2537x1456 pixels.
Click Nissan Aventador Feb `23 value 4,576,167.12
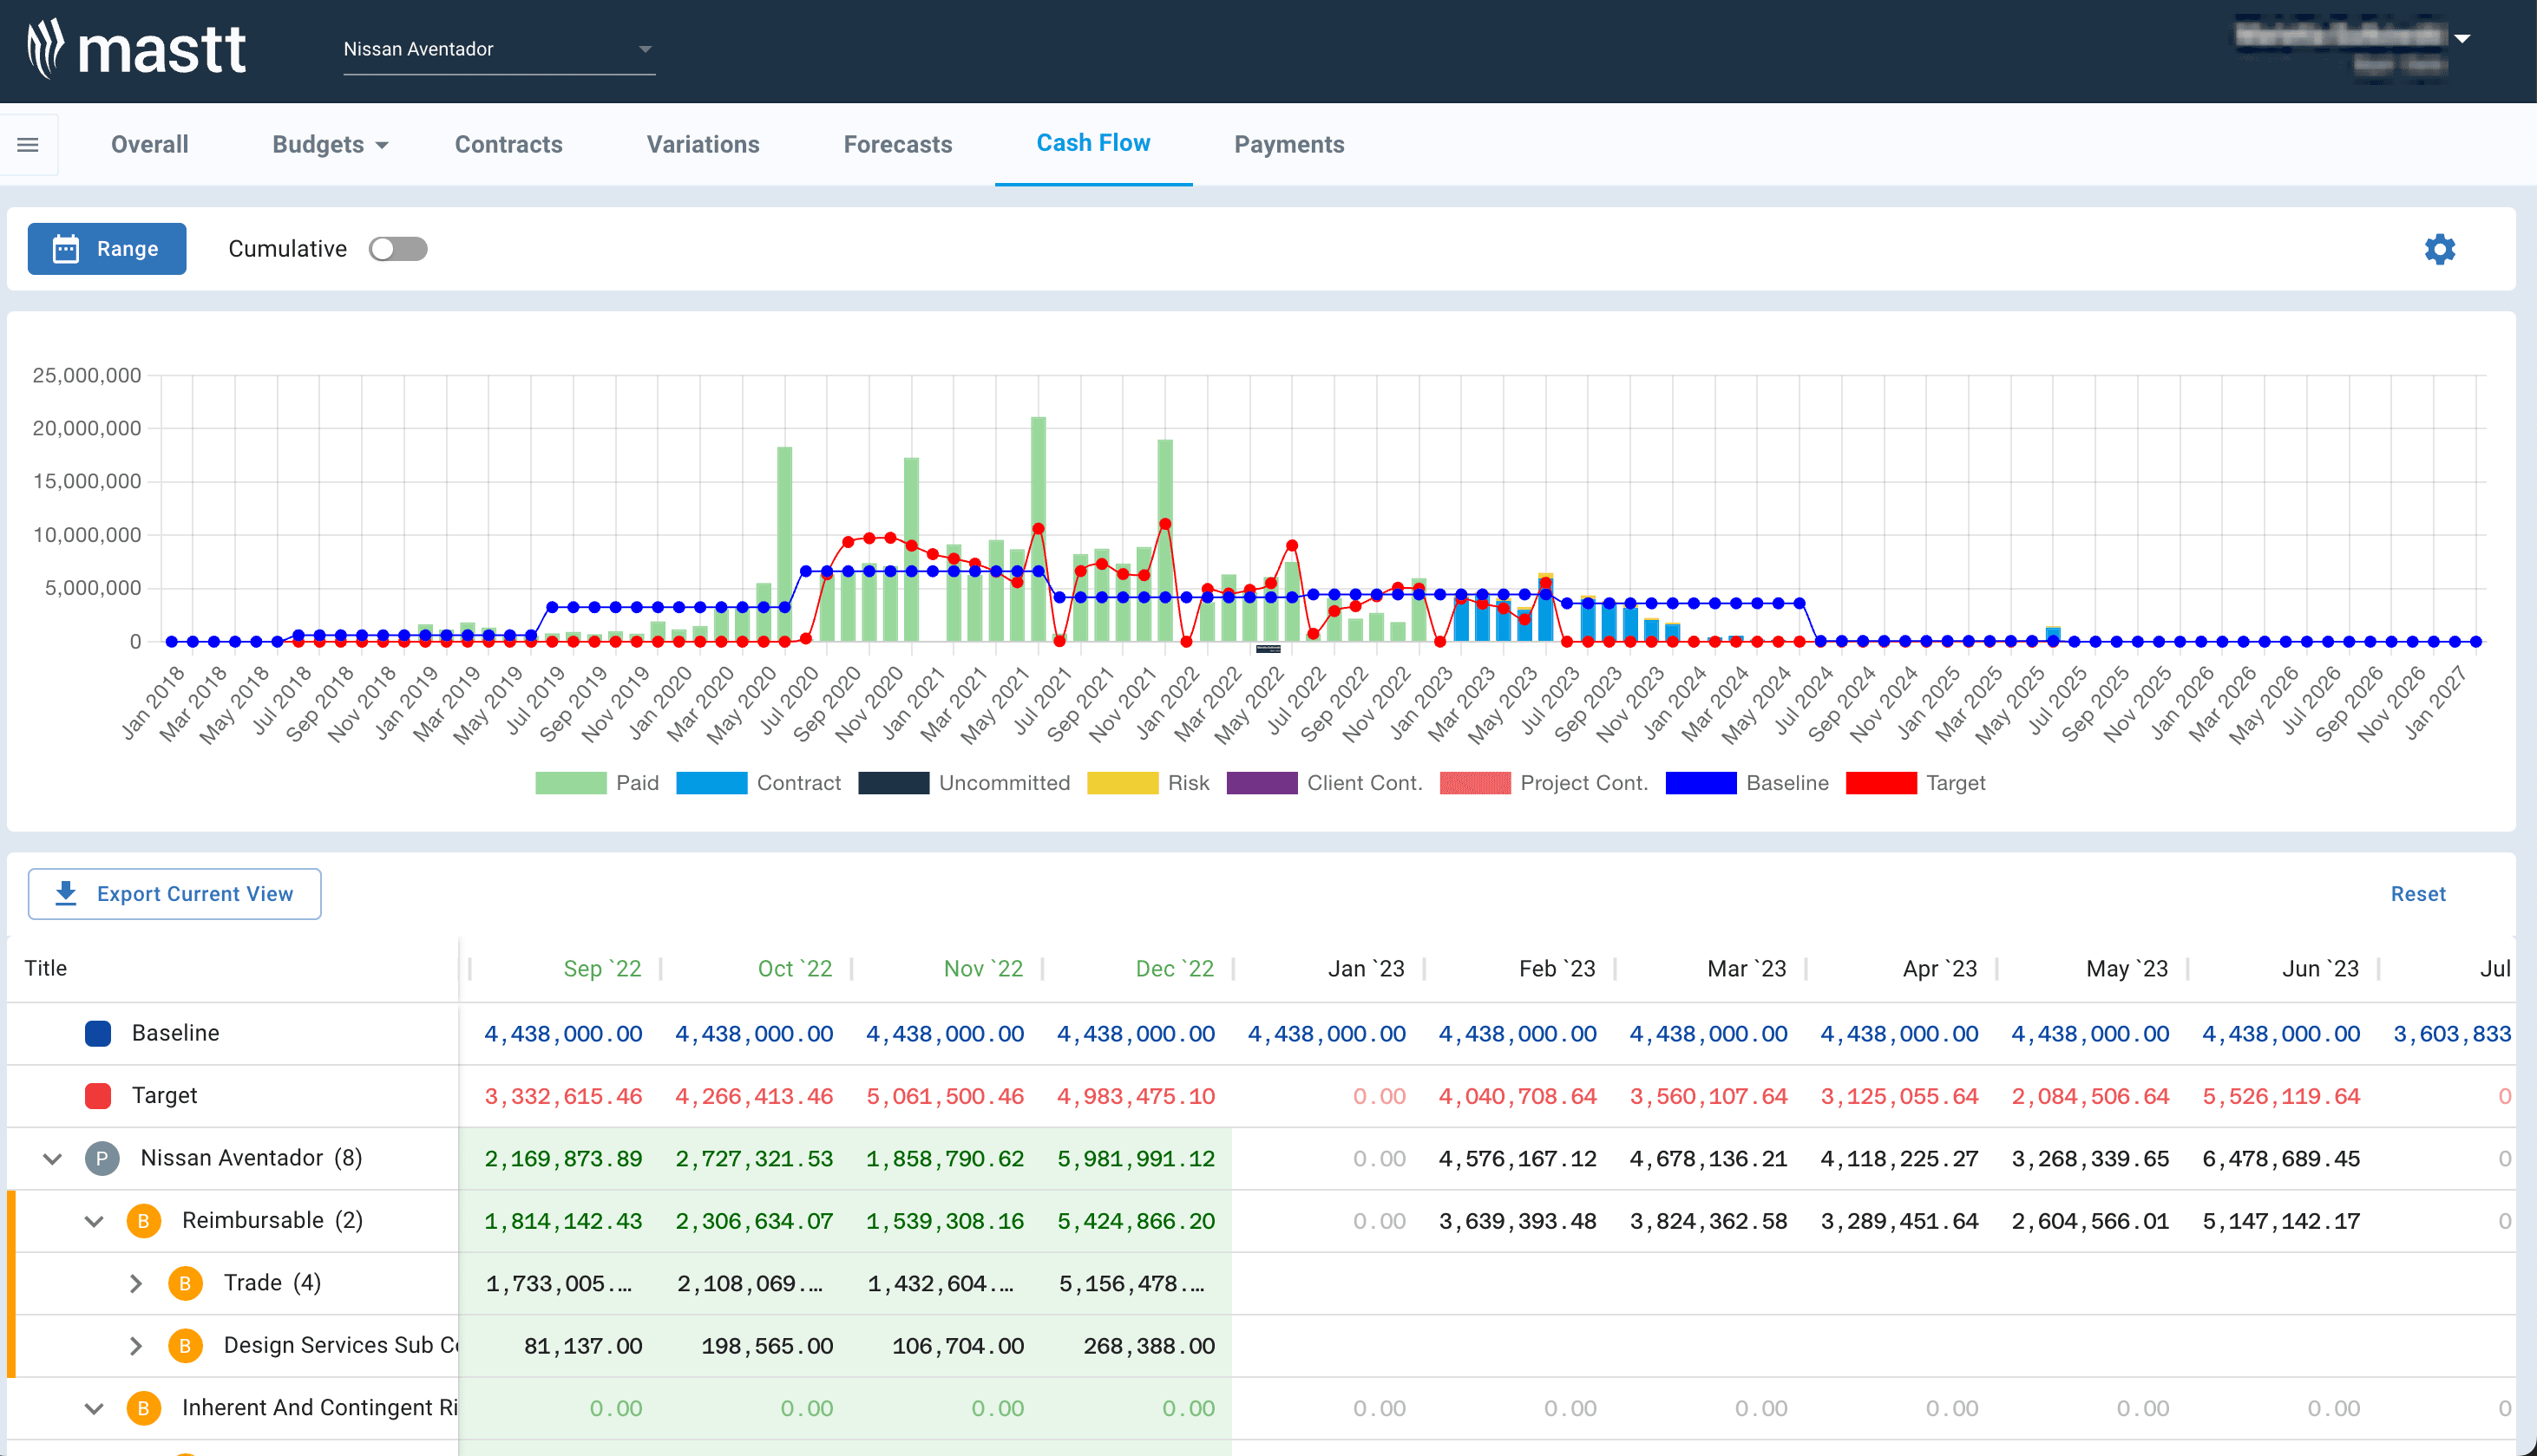click(x=1518, y=1159)
